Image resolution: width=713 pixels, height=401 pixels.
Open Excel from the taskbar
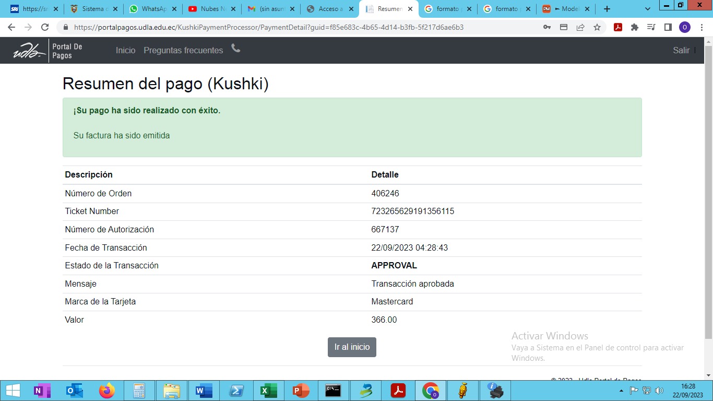pos(269,391)
